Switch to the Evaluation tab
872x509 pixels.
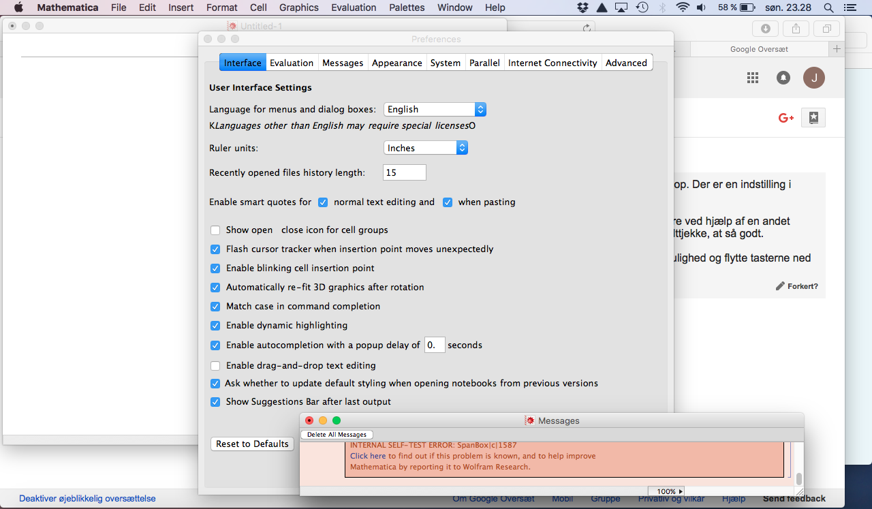pos(292,63)
